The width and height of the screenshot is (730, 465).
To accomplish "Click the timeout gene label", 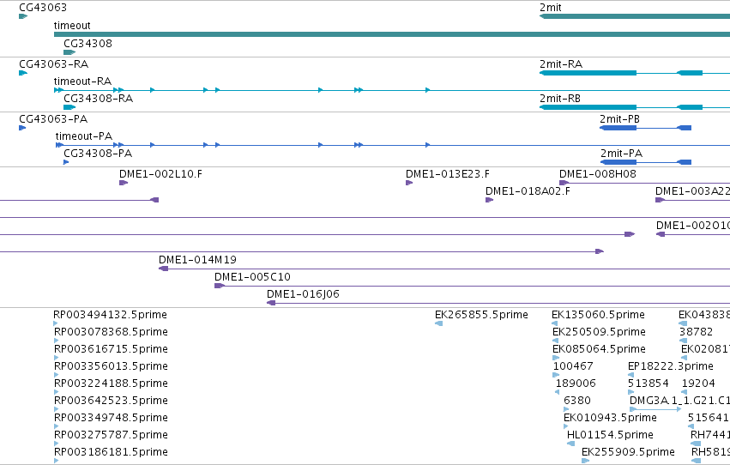I will 72,26.
